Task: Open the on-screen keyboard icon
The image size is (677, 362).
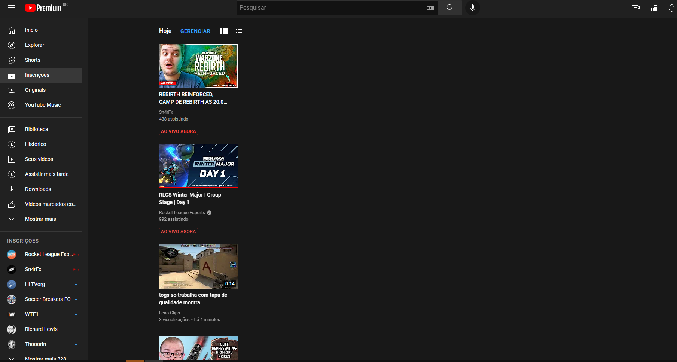Action: (430, 8)
